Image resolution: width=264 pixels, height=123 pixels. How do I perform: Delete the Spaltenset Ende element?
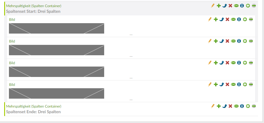tap(230, 106)
